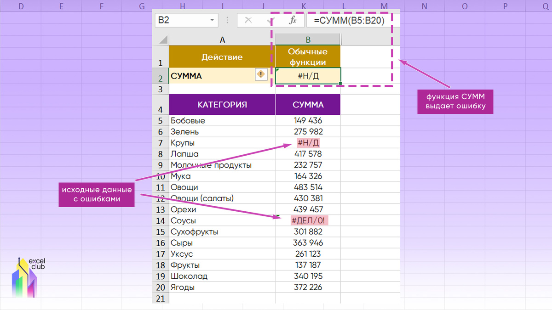Select the cell Сыры
This screenshot has width=552, height=310.
(x=222, y=243)
